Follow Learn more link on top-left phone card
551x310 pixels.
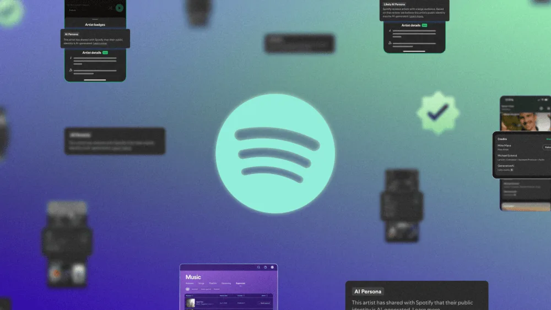click(100, 43)
